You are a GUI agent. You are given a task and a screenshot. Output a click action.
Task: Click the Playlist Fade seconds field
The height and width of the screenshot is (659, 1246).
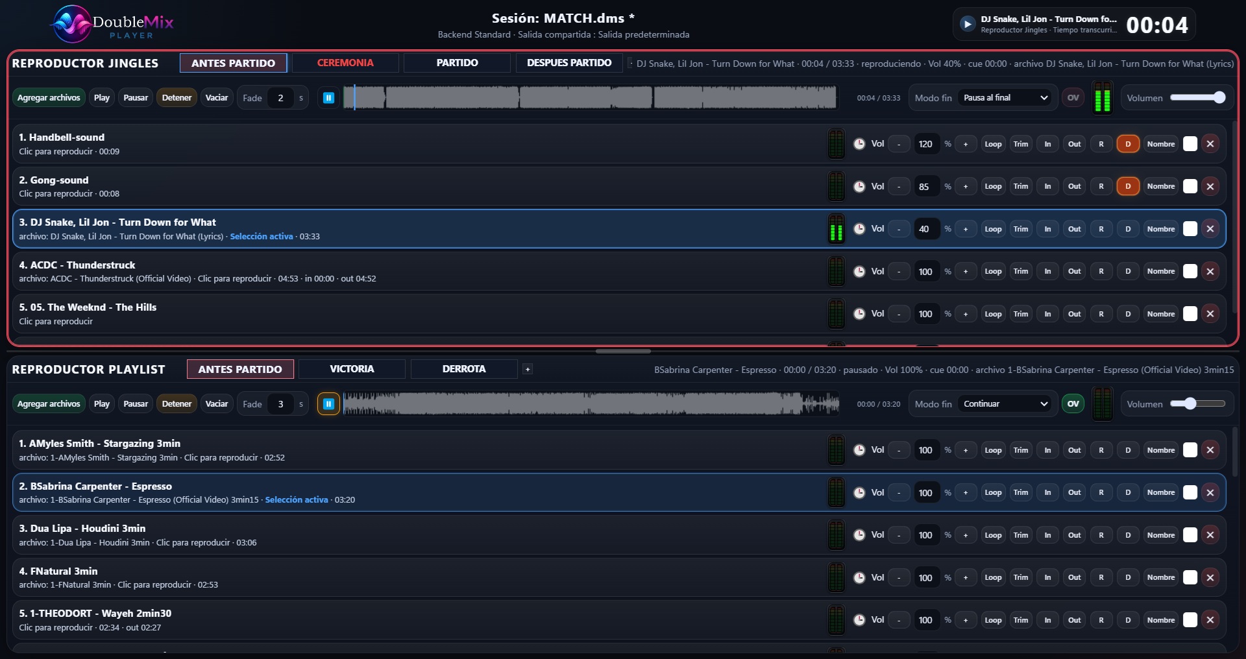coord(280,404)
